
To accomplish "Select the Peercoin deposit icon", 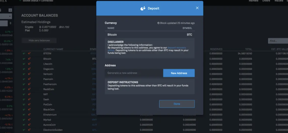I will point(24,79).
